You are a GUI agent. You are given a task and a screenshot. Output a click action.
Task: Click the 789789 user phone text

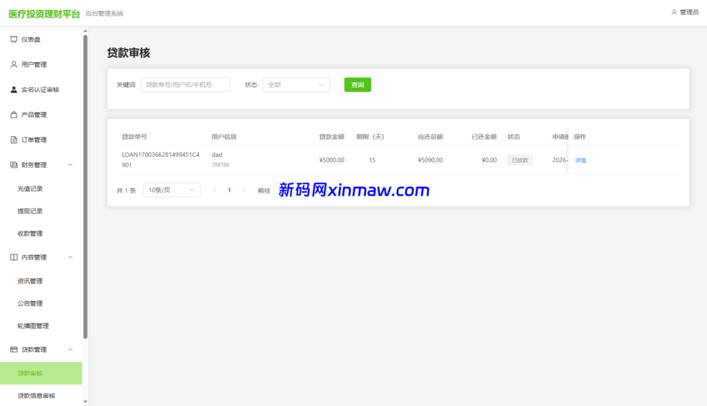click(x=220, y=164)
